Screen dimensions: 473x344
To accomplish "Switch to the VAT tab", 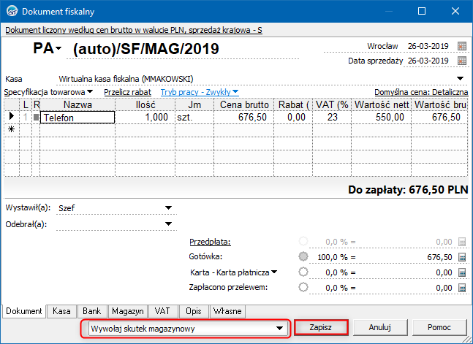I will tap(162, 311).
